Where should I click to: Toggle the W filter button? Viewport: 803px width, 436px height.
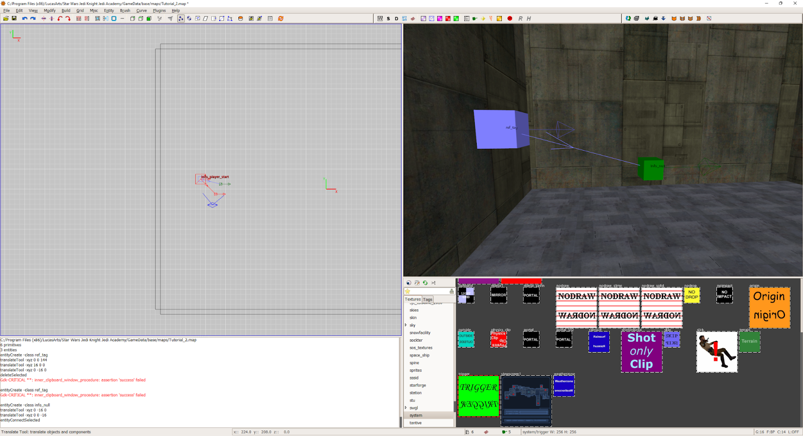(x=380, y=19)
